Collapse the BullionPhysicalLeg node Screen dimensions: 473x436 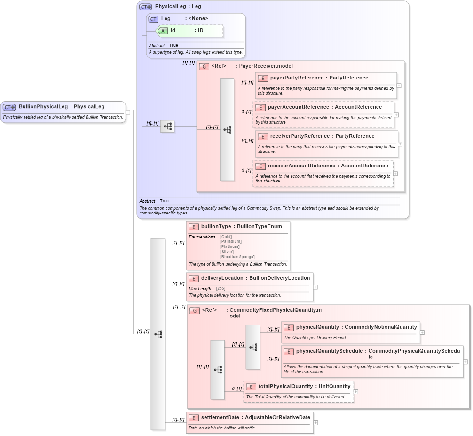point(128,112)
